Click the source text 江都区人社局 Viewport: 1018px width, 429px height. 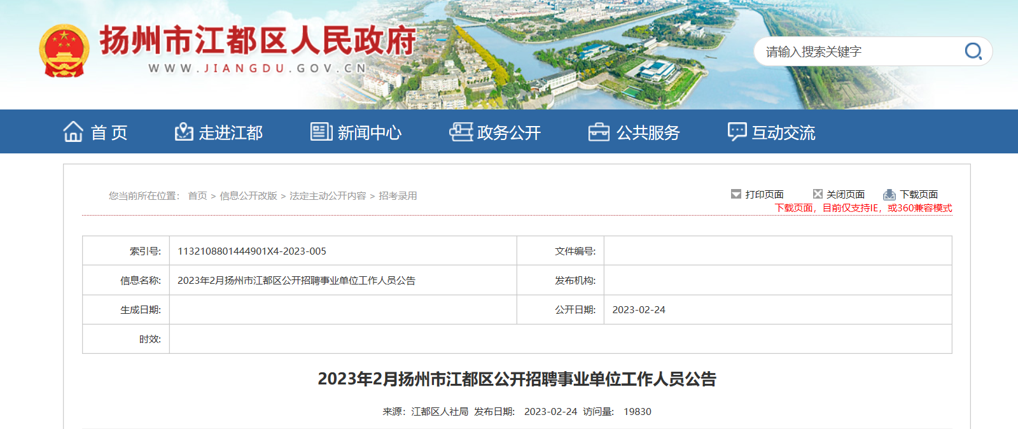coord(440,412)
